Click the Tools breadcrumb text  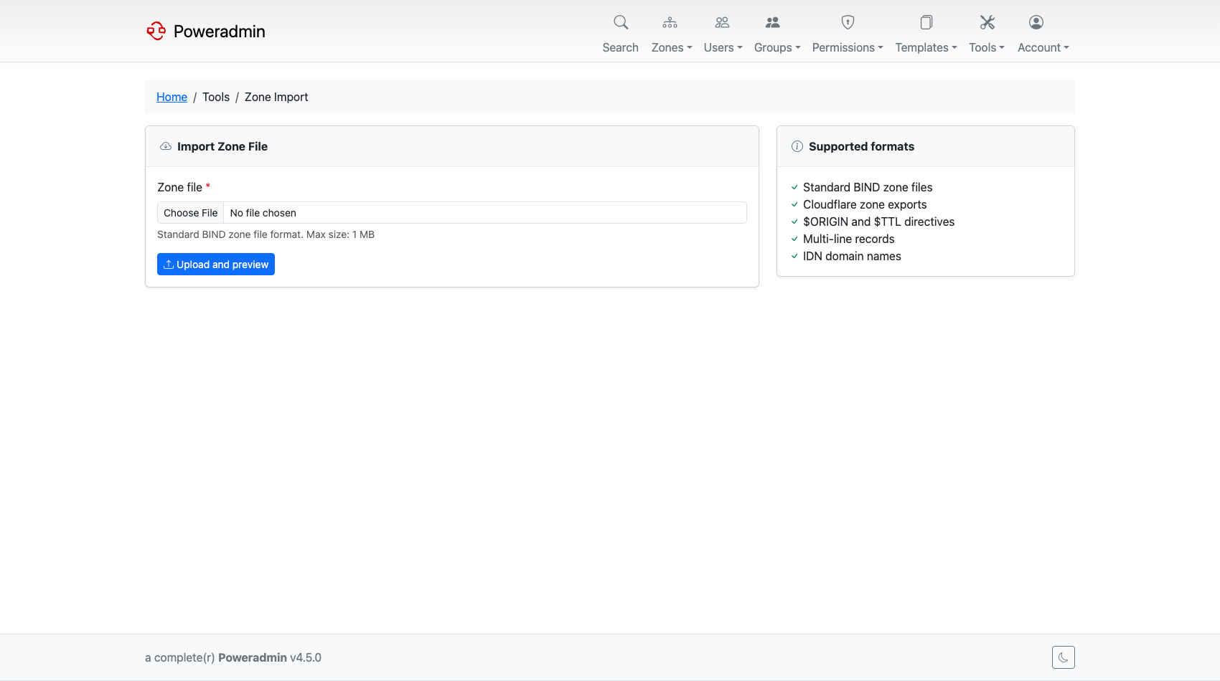click(216, 97)
